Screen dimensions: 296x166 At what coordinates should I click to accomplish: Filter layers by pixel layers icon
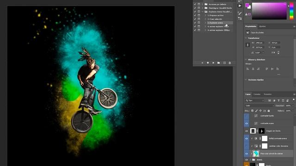click(x=270, y=101)
